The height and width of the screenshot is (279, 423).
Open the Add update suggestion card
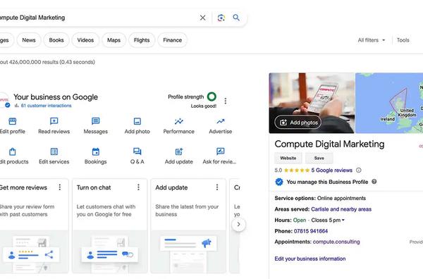(x=188, y=226)
